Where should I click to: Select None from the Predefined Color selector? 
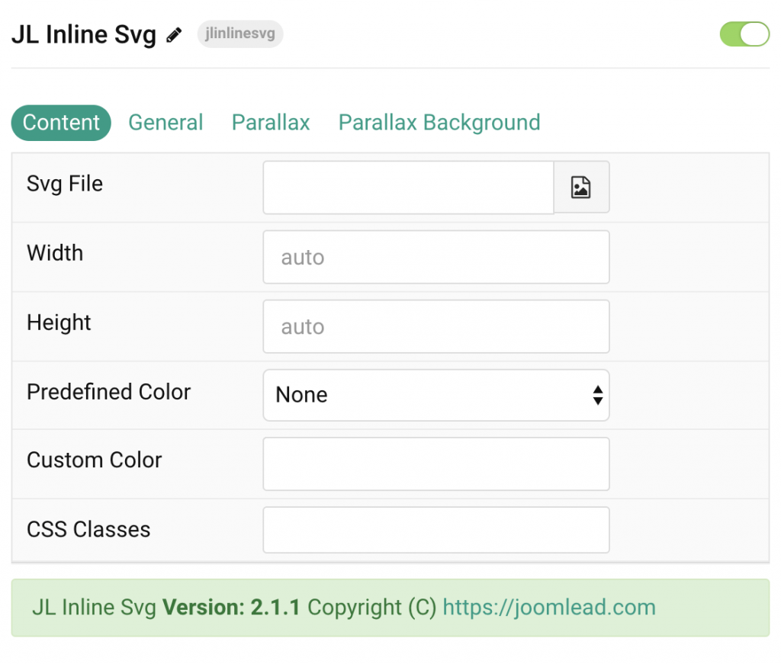click(435, 394)
